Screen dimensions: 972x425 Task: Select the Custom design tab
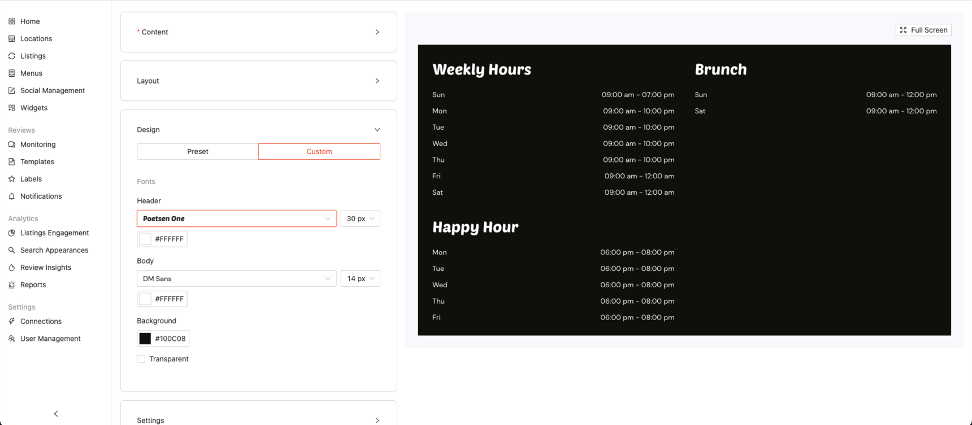pyautogui.click(x=319, y=151)
